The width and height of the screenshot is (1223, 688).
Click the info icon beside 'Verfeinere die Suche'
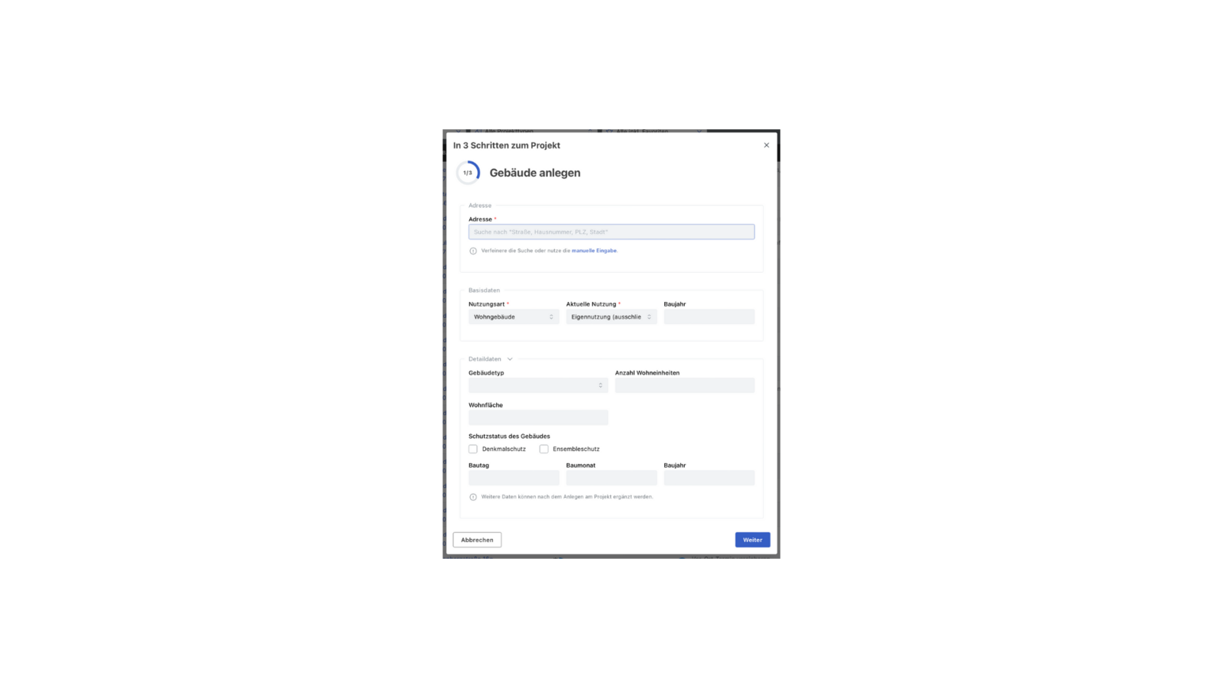(x=473, y=251)
